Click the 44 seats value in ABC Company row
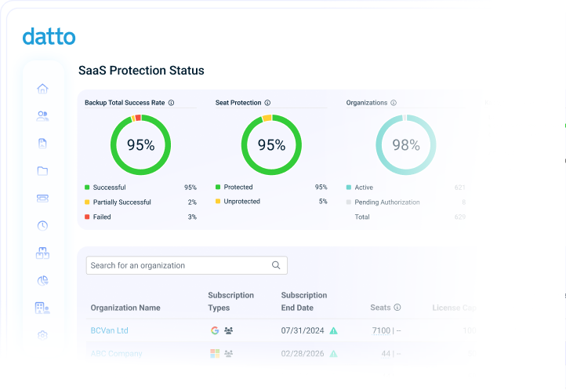Viewport: 566px width, 390px height. point(386,353)
